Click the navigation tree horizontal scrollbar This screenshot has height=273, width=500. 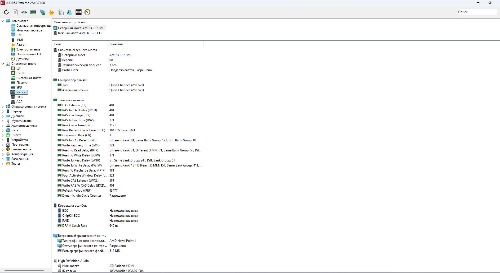click(x=24, y=270)
